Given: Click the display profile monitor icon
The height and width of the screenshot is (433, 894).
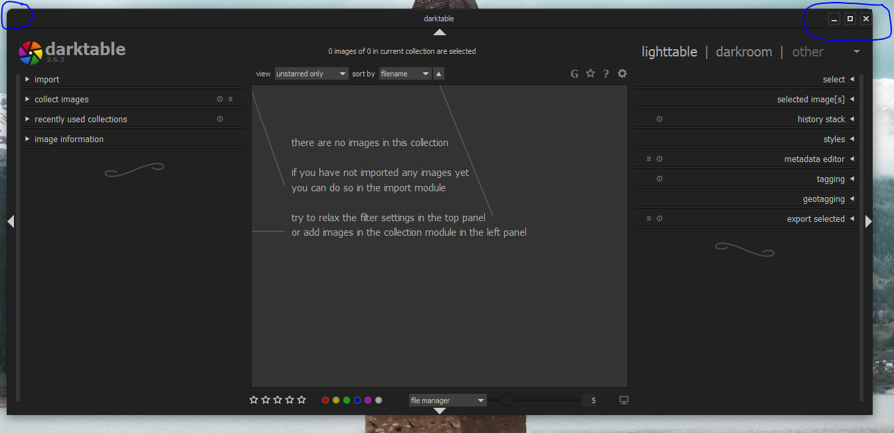Looking at the screenshot, I should [x=623, y=400].
